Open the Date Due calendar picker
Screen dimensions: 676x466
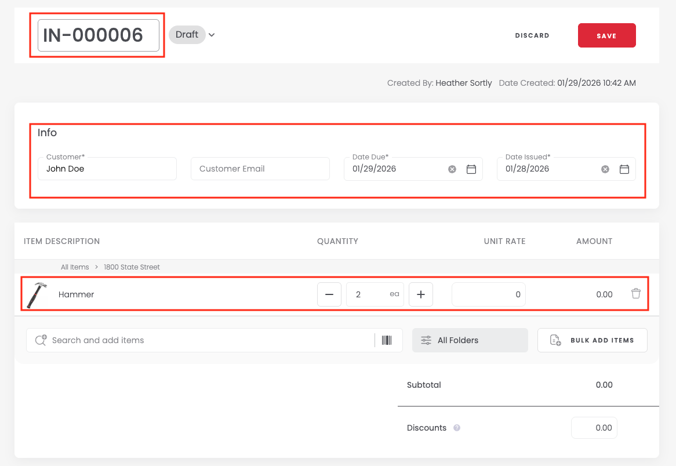[471, 169]
